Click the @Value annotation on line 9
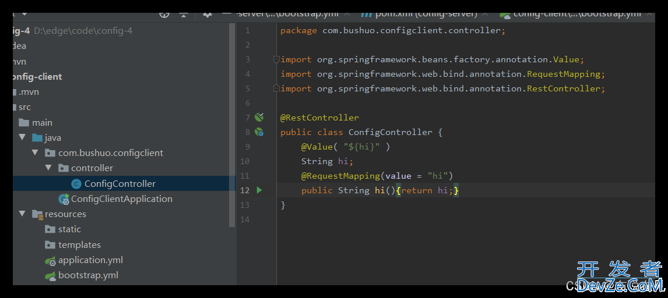 coord(317,147)
